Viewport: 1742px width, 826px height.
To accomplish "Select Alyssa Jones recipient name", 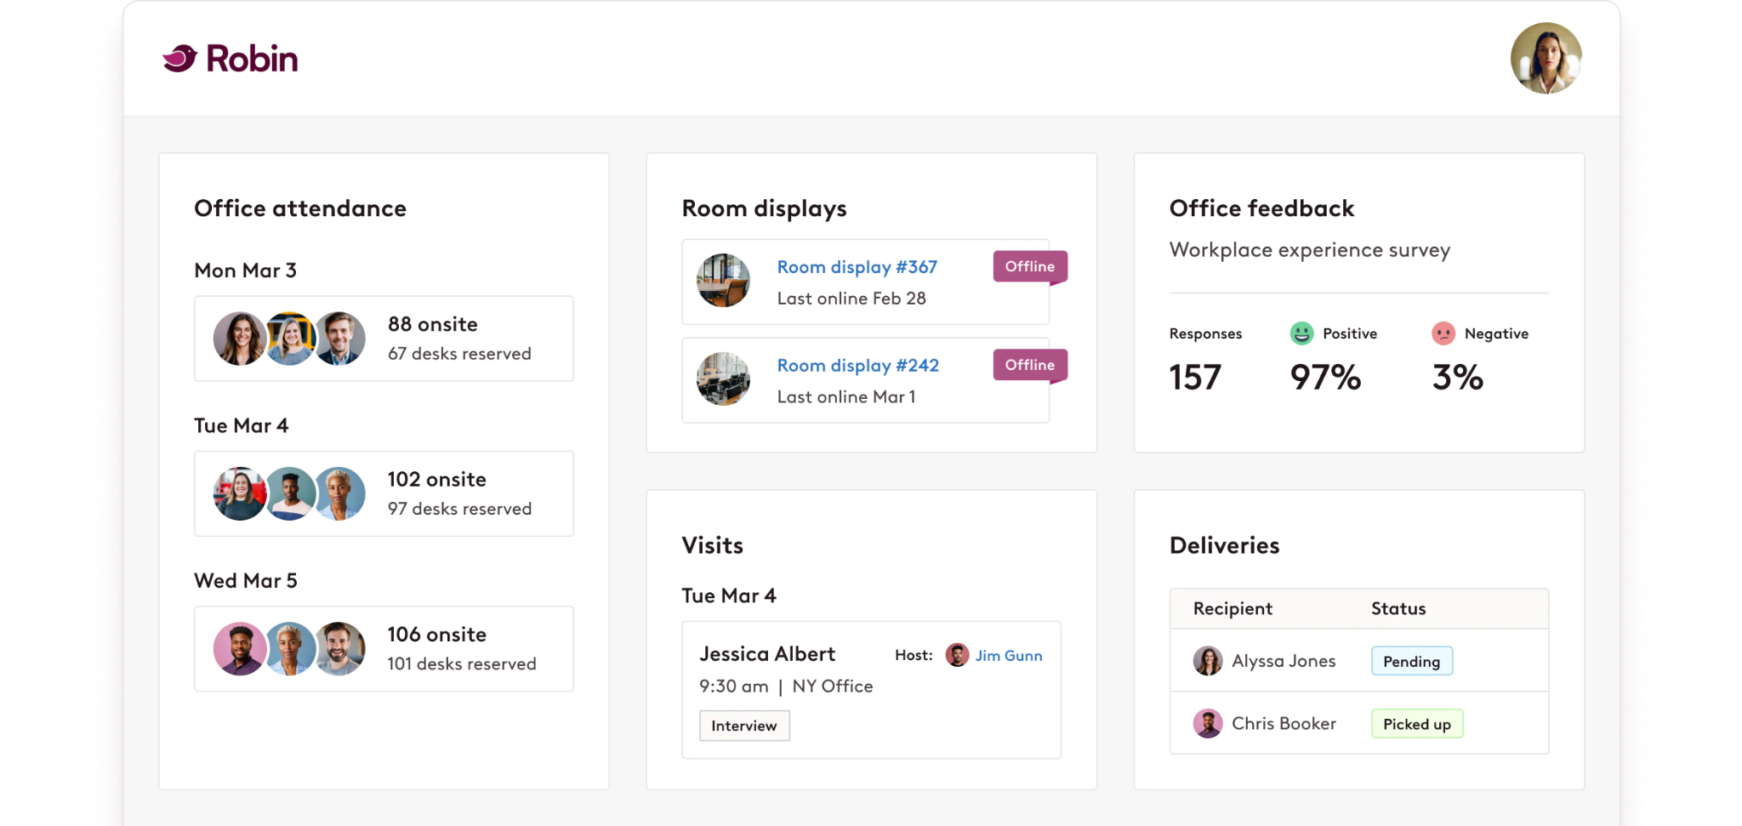I will (1284, 661).
